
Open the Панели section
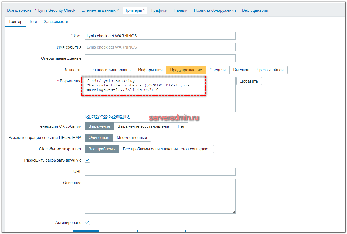180,10
